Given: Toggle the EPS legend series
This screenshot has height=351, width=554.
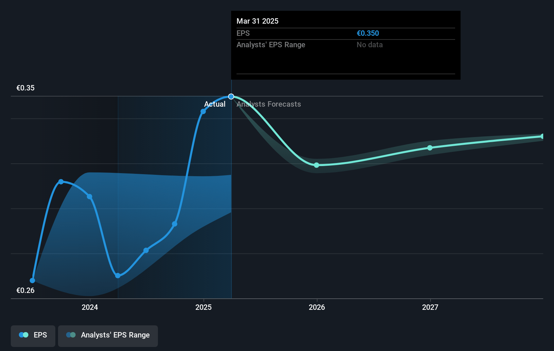Looking at the screenshot, I should (33, 336).
